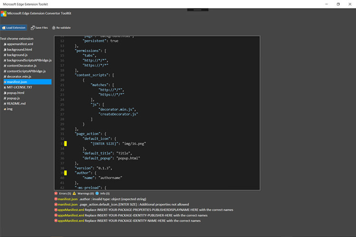The height and width of the screenshot is (237, 356).
Task: Click the yellow Warnings triangle icon
Action: pos(74,193)
